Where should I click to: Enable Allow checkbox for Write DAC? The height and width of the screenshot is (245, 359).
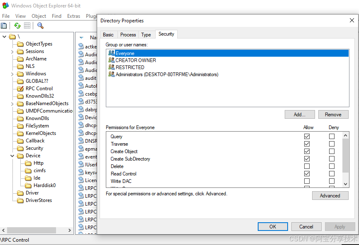307,181
